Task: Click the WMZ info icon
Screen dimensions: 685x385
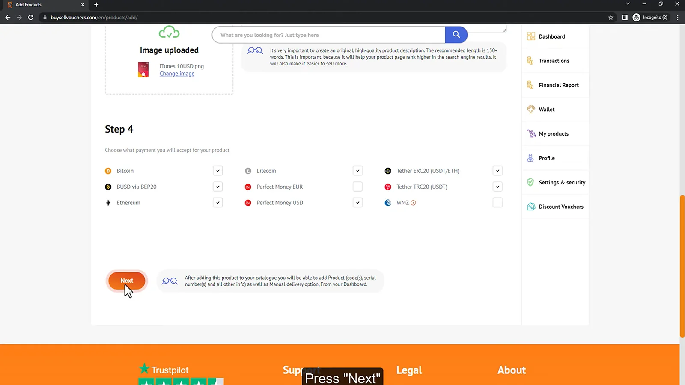Action: [x=414, y=203]
